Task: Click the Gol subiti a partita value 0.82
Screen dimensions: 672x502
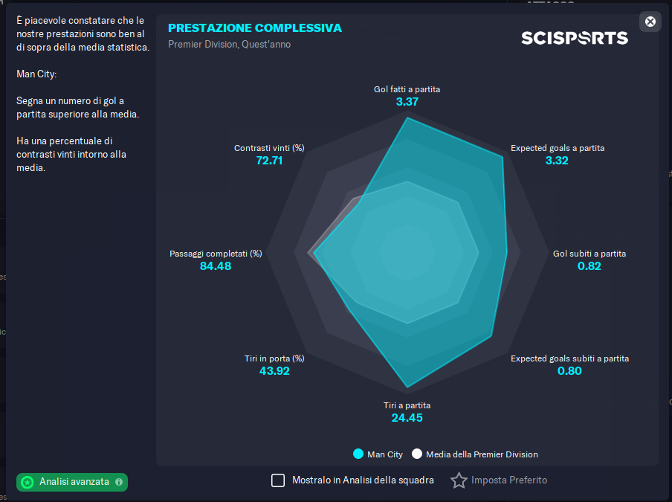Action: pyautogui.click(x=589, y=266)
